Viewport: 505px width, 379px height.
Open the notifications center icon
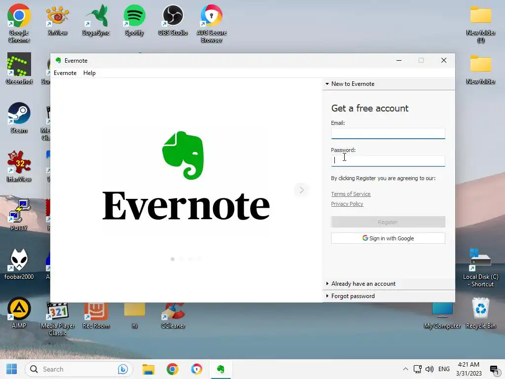coord(494,370)
